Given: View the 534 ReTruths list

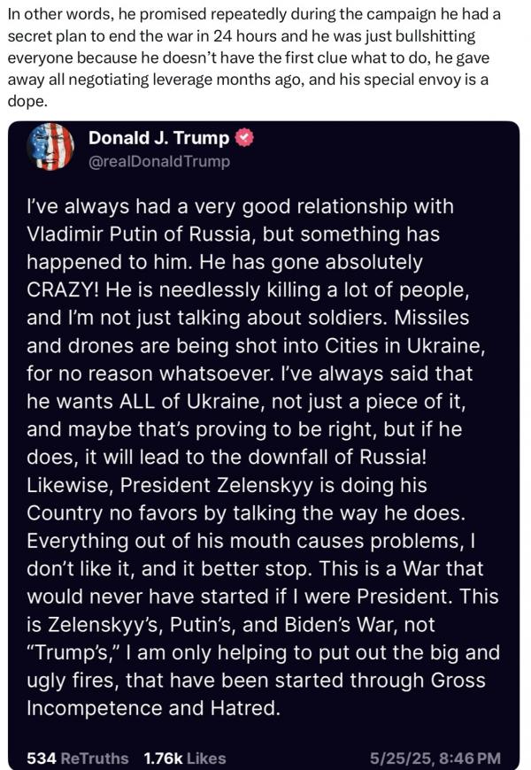Looking at the screenshot, I should pyautogui.click(x=78, y=758).
